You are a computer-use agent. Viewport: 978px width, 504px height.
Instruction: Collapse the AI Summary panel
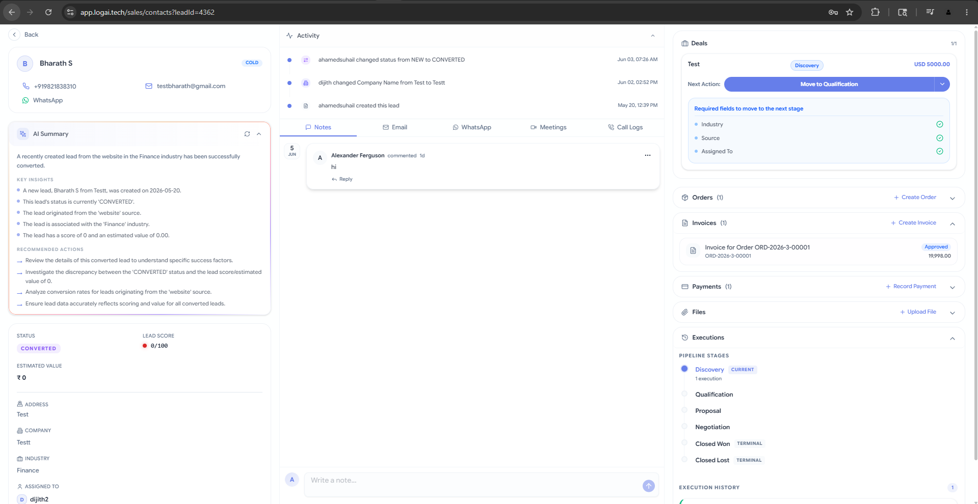259,134
